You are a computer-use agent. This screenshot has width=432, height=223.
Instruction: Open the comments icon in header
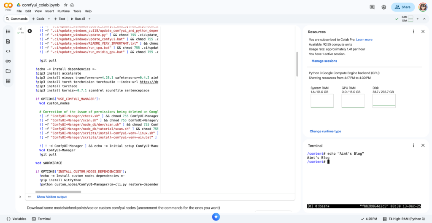tap(372, 7)
